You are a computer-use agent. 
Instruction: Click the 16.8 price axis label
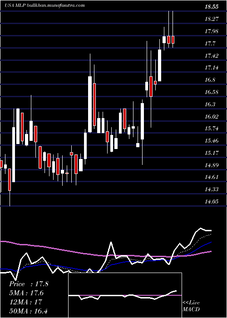point(210,79)
